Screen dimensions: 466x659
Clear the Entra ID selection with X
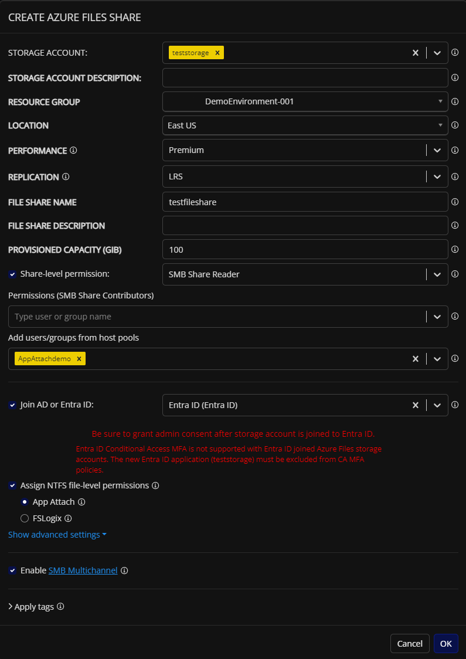point(415,405)
